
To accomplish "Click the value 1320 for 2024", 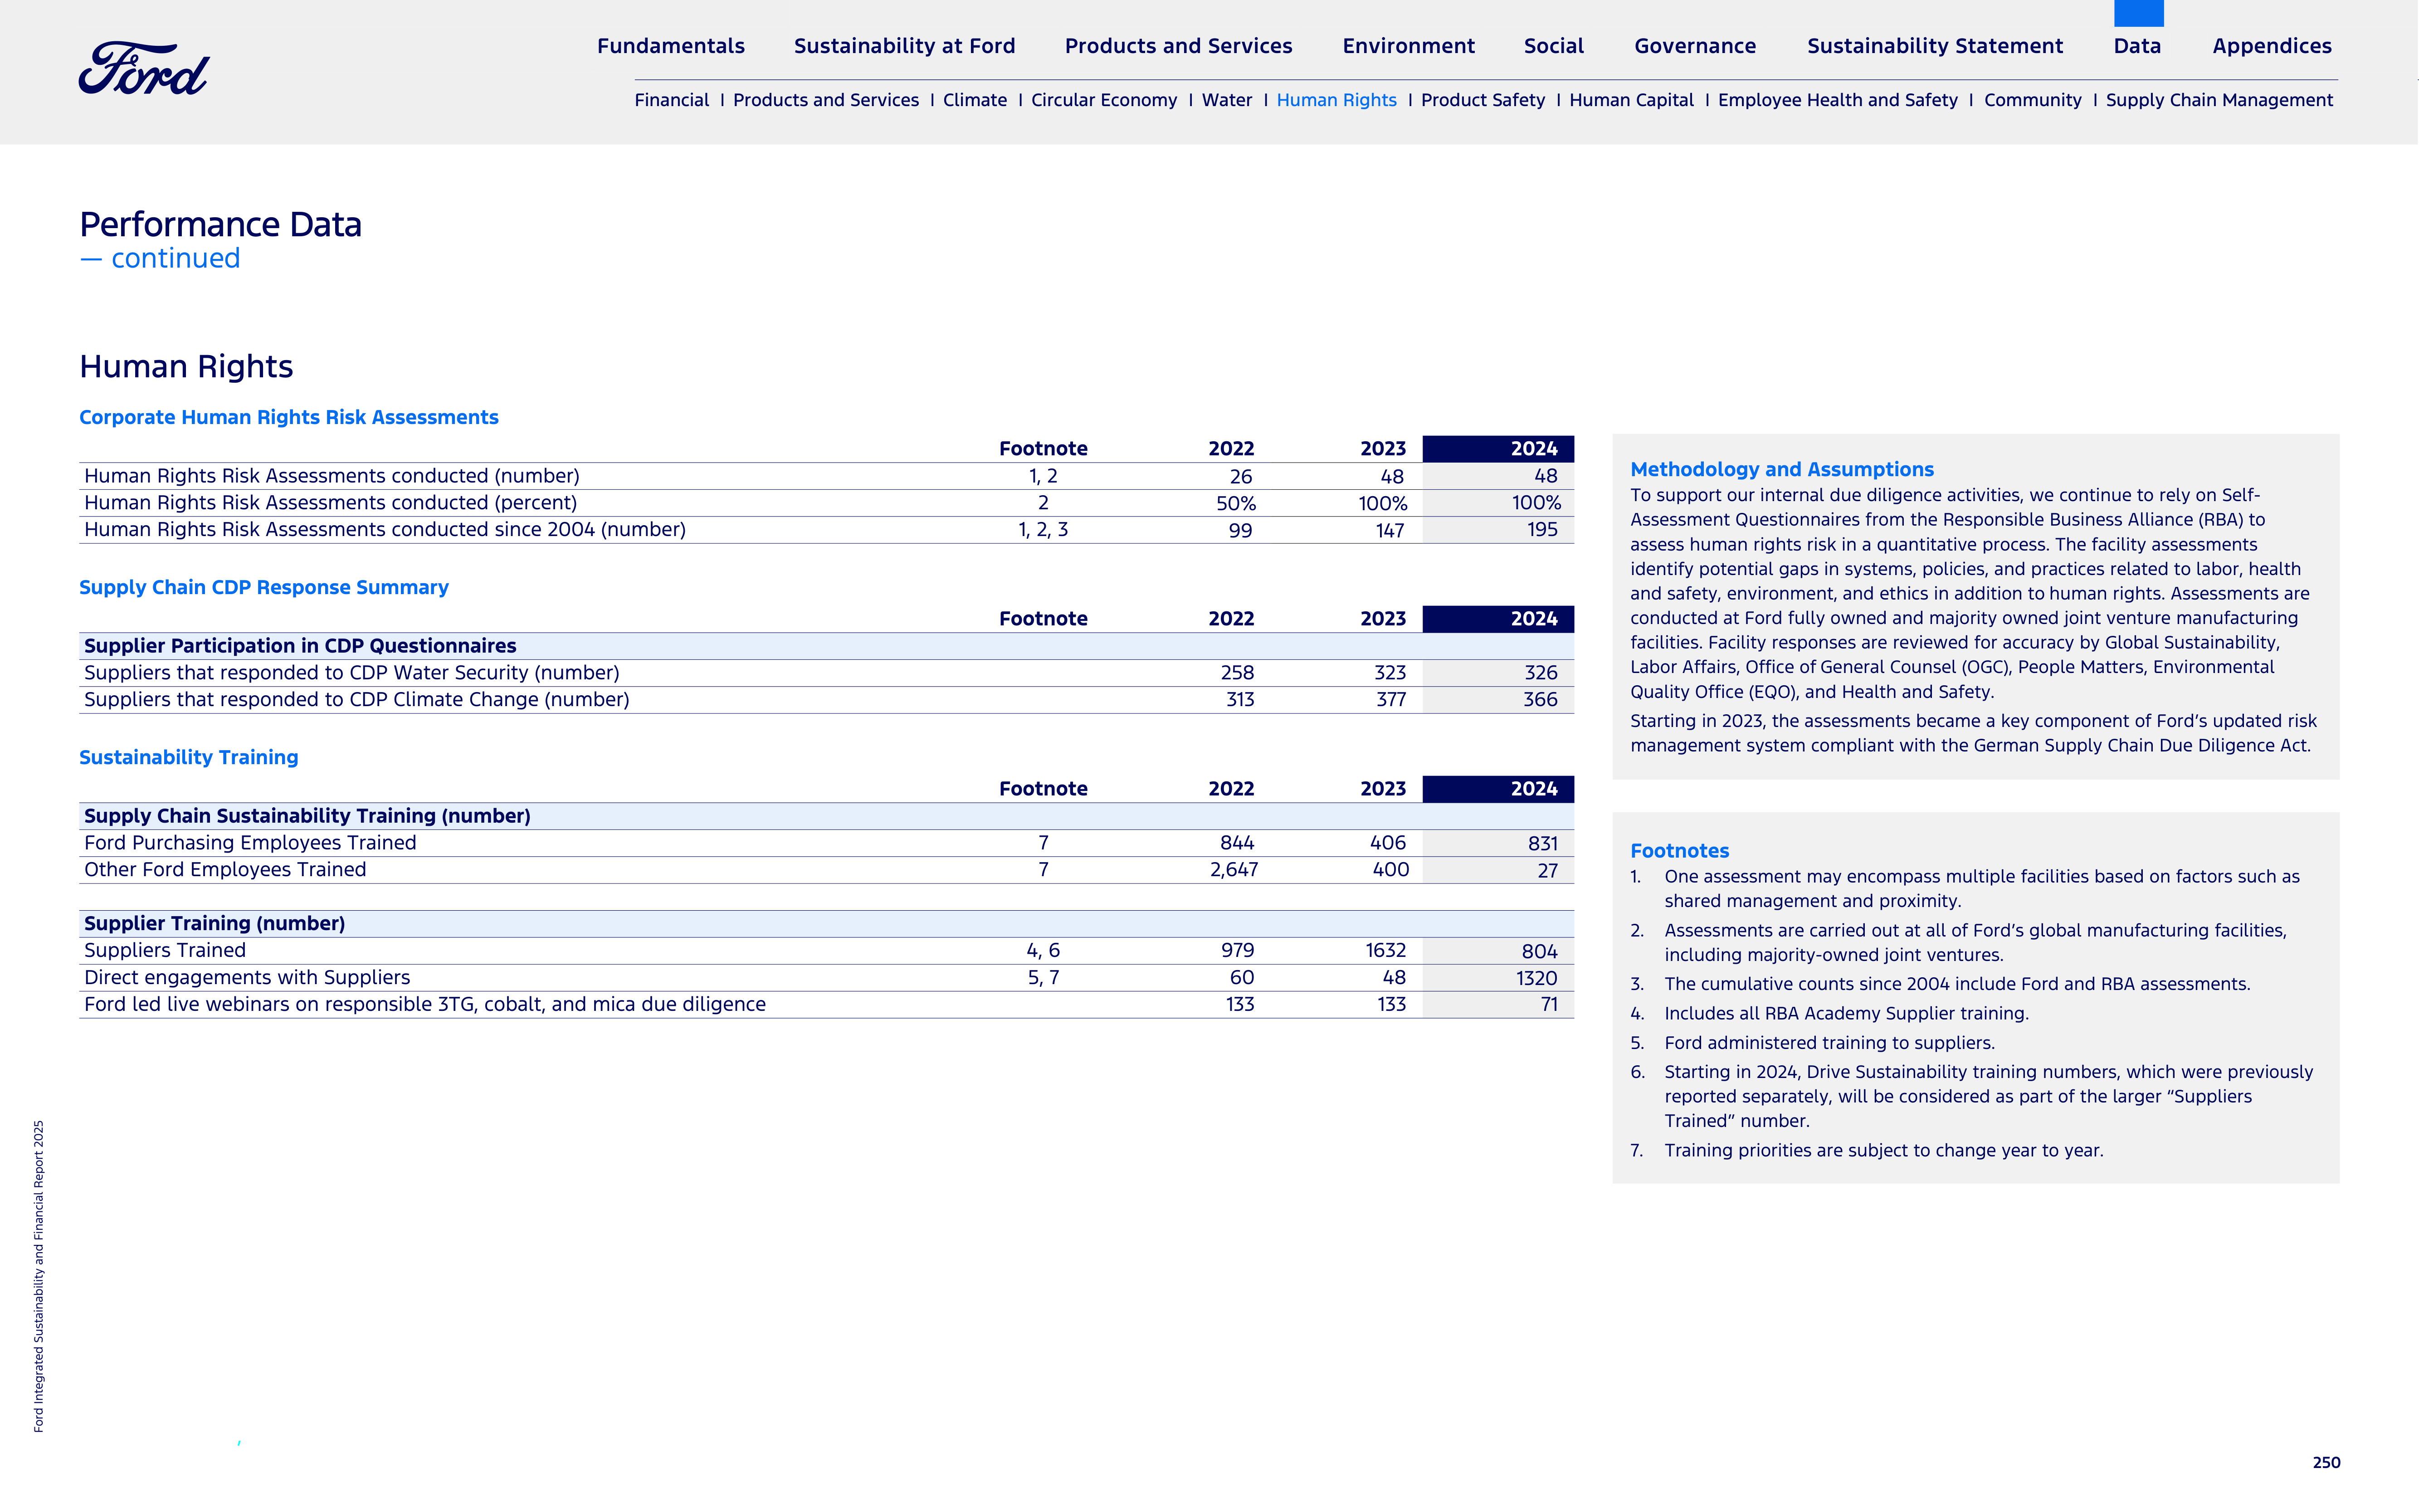I will coord(1536,978).
